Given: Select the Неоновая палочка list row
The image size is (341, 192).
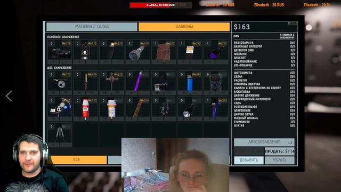Looking at the screenshot, I should 264,84.
